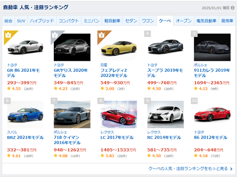Click クーペの人気・注目ランキングをもっと見る link
Viewport: 237px width, 177px height.
coord(188,169)
